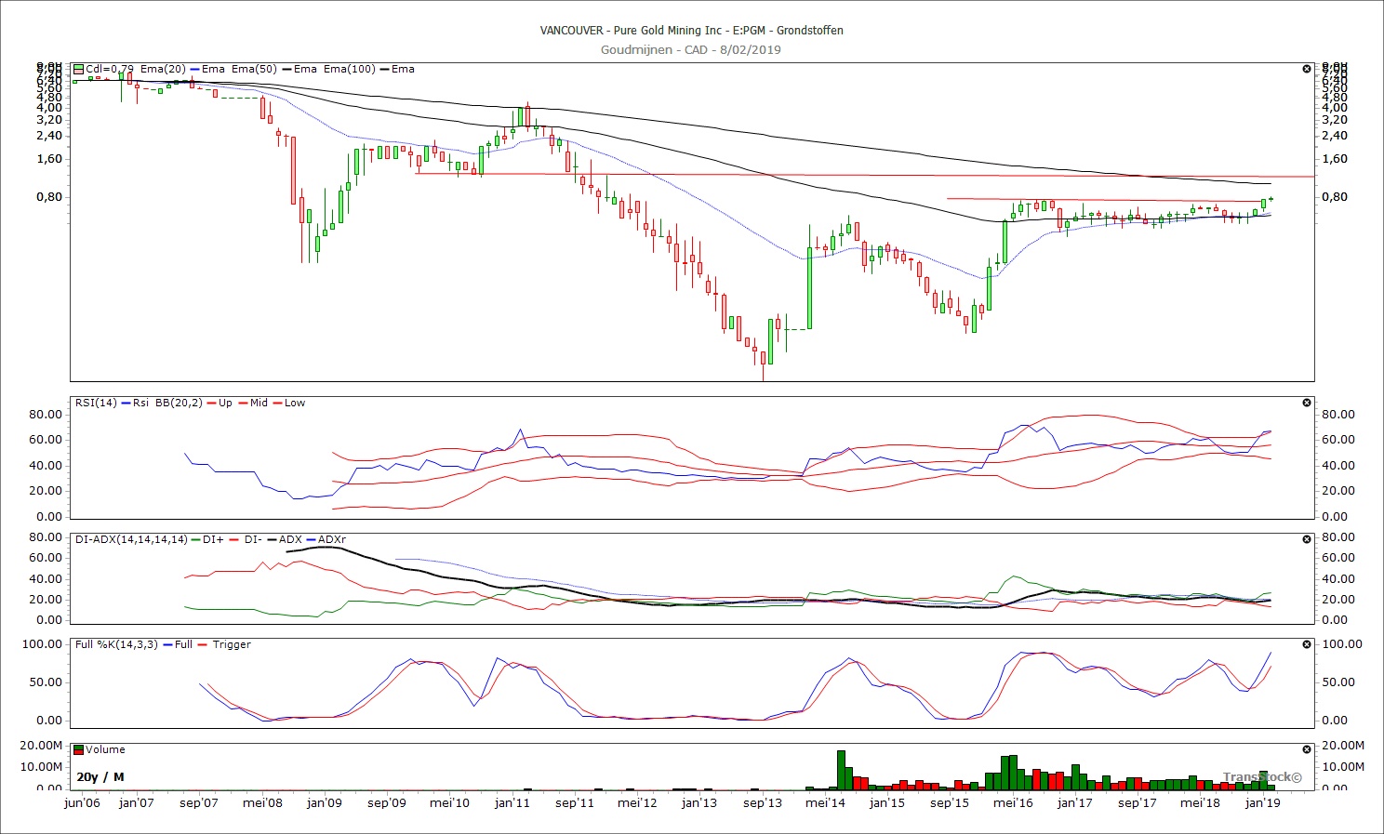The image size is (1384, 834).
Task: Click the jan'19 date axis label
Action: (1262, 802)
